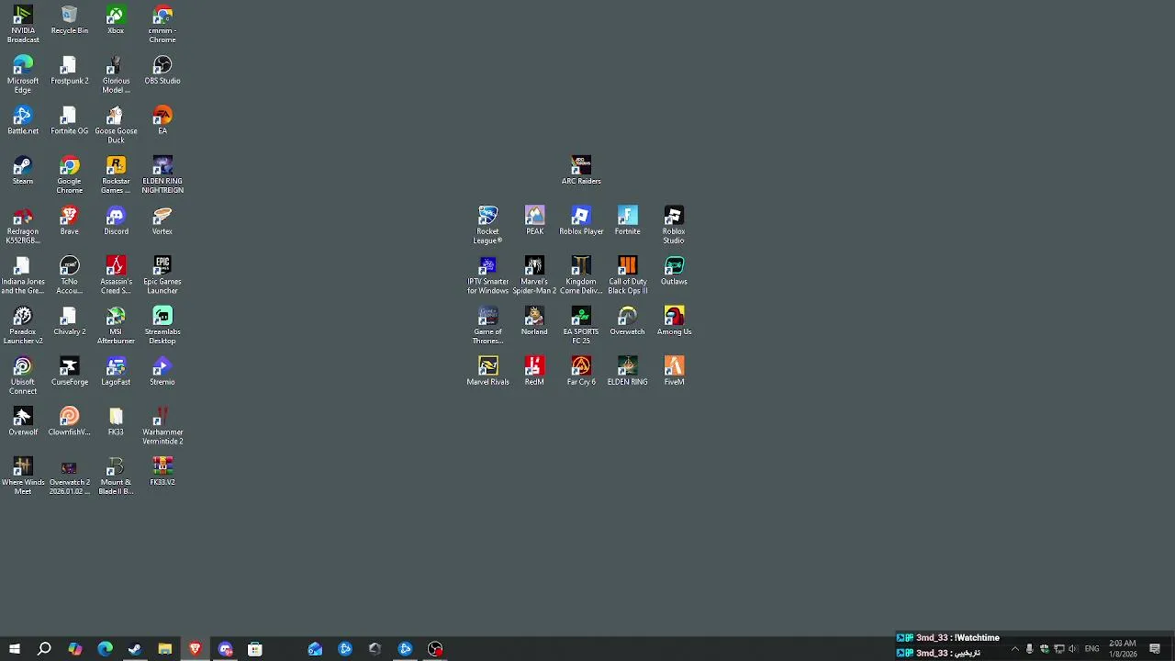
Task: Select the Call of Duty Black Ops III icon
Action: (x=628, y=275)
